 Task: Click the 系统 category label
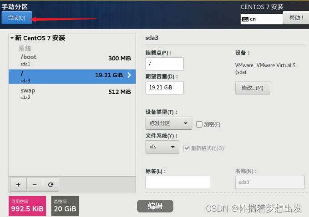pyautogui.click(x=25, y=49)
